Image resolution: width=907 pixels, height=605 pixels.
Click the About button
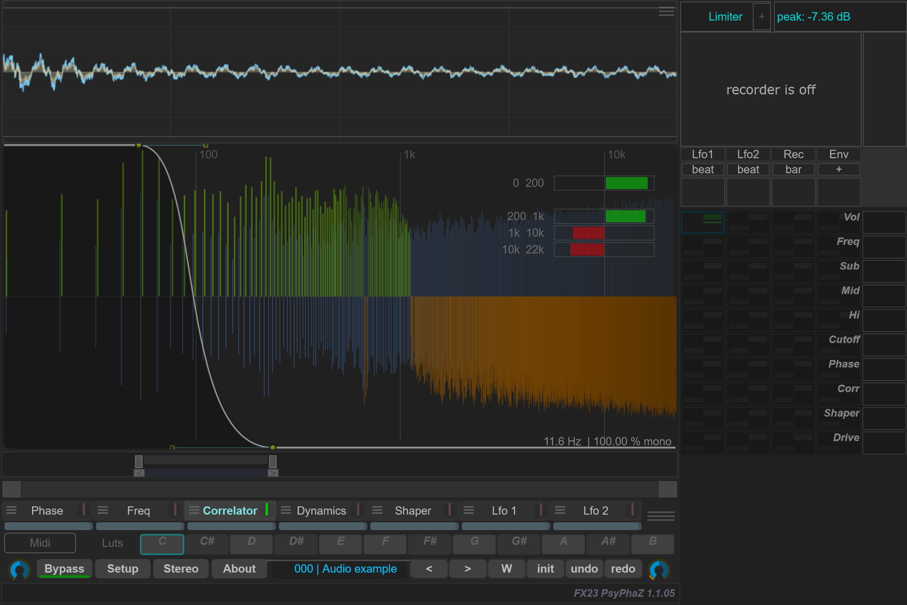coord(239,569)
